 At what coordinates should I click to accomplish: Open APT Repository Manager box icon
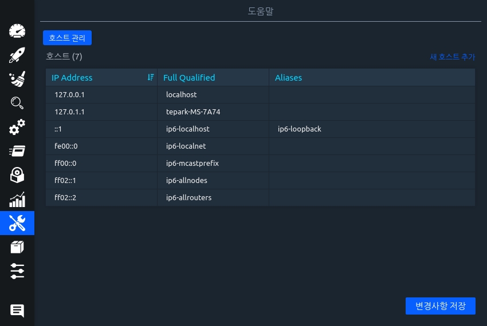[17, 247]
